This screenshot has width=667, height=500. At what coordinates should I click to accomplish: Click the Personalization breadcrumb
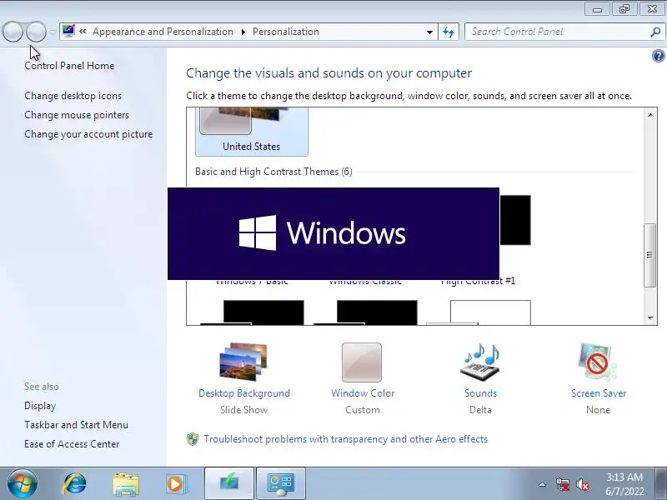(286, 32)
